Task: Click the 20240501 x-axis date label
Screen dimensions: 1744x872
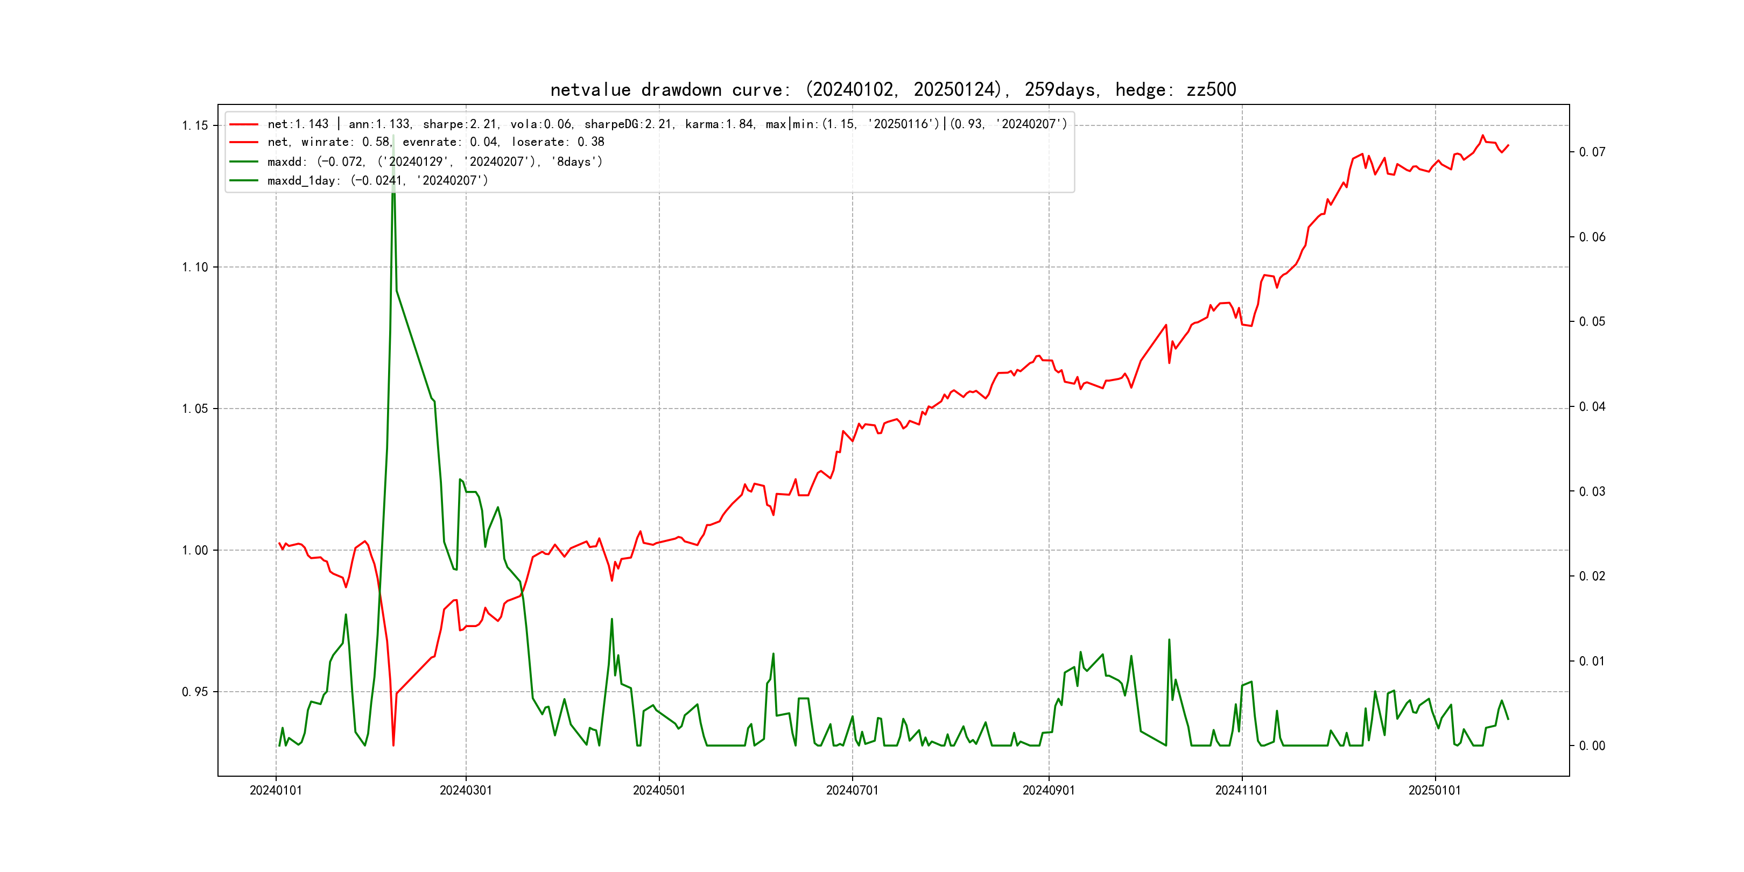Action: point(659,790)
